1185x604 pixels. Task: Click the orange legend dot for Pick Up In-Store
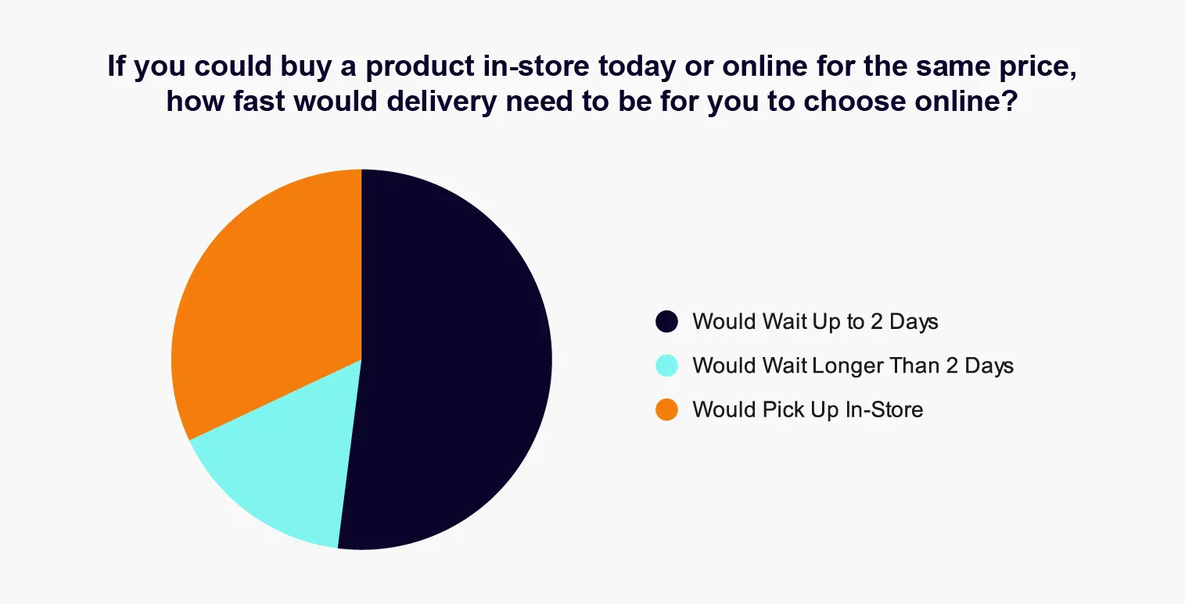(x=666, y=409)
